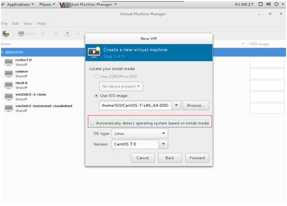Viewport: 287px width, 206px height.
Task: Open the Help menu
Action: 41,24
